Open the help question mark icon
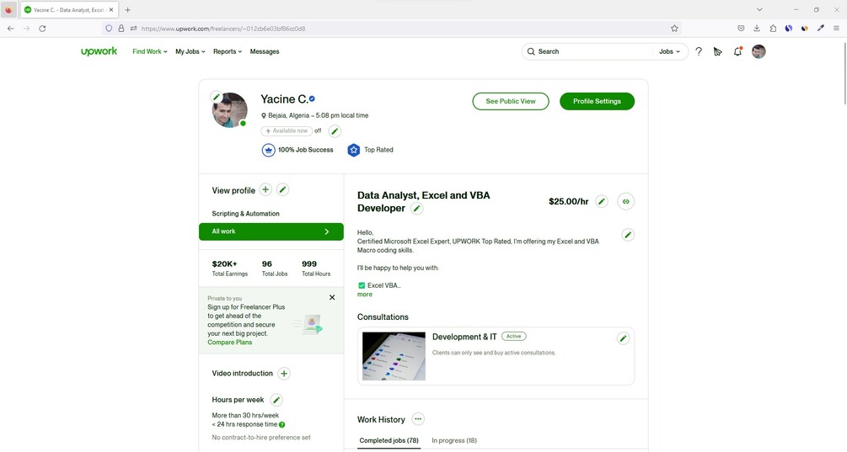Image resolution: width=847 pixels, height=452 pixels. pyautogui.click(x=699, y=51)
